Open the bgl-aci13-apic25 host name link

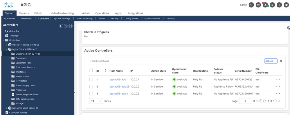pyautogui.click(x=119, y=86)
